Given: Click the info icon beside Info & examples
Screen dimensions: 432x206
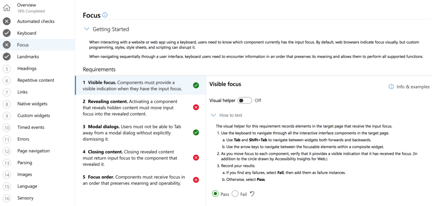Looking at the screenshot, I should click(x=391, y=87).
